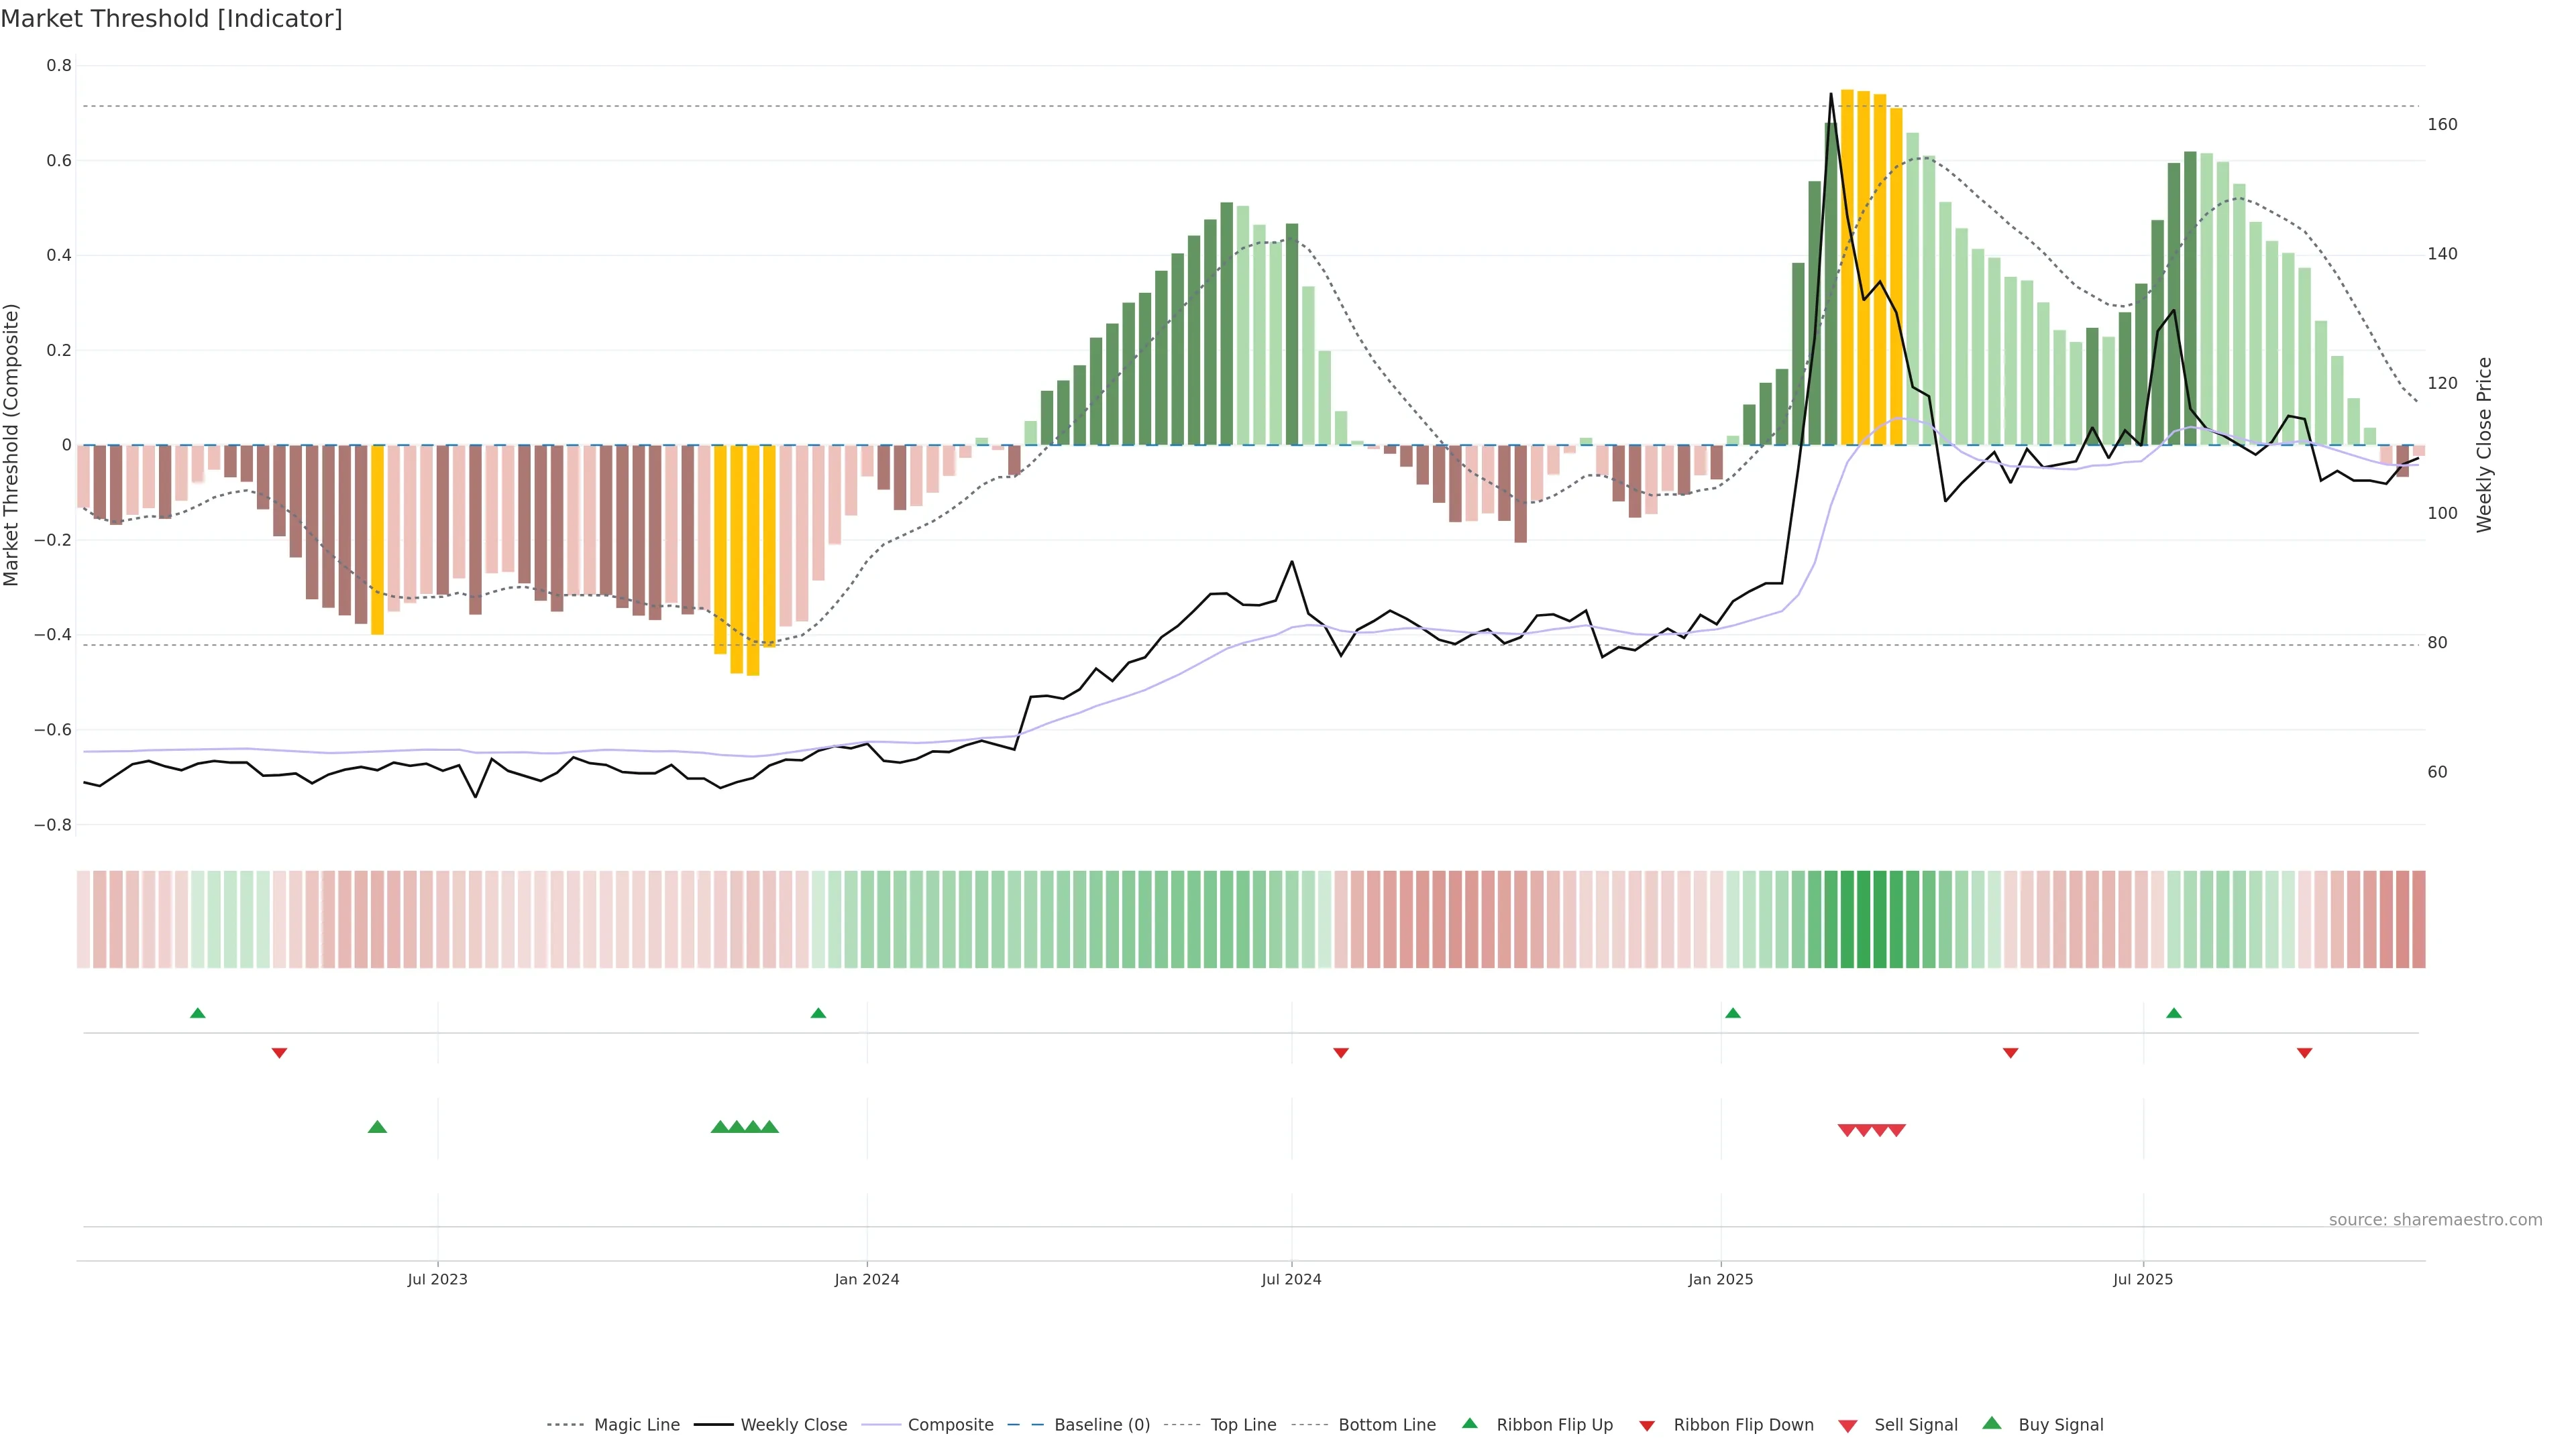This screenshot has width=2576, height=1448.
Task: Click the source: sharemaestro.com text
Action: tap(2435, 1220)
